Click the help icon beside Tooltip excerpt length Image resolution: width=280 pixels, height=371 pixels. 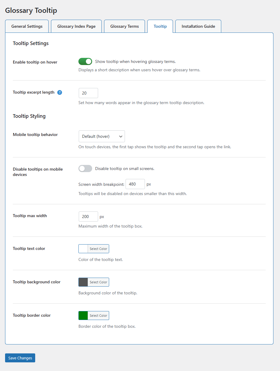click(x=60, y=92)
